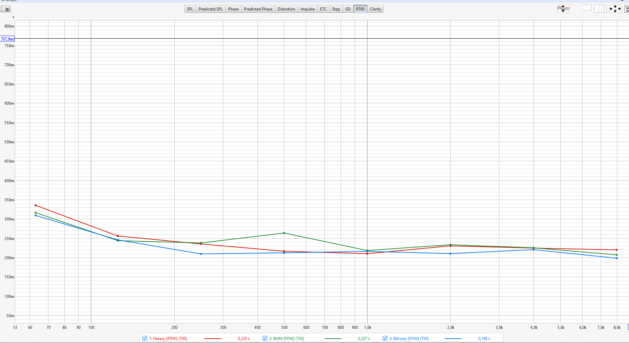Toggle the frequency axis log/linear icon
629x343 pixels.
[x=600, y=9]
